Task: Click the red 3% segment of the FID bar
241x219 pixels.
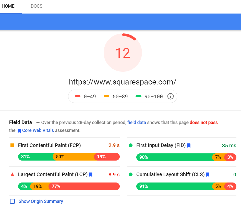Action: pyautogui.click(x=230, y=157)
